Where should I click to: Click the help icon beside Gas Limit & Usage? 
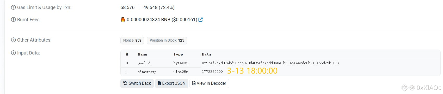coord(13,7)
